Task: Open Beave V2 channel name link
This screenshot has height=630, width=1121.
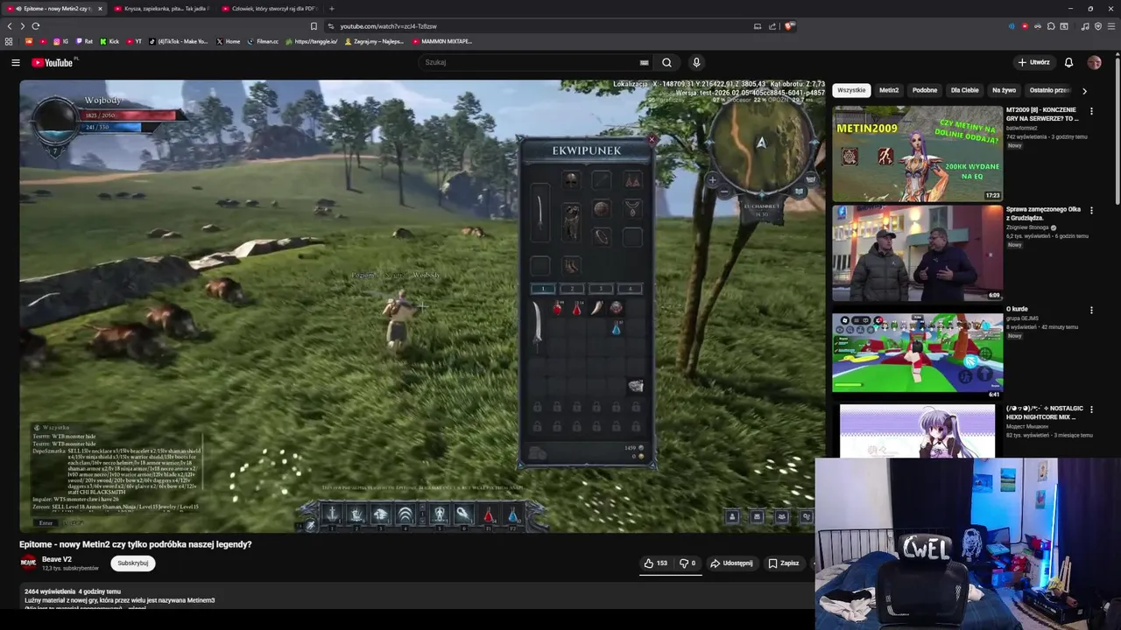Action: (x=57, y=559)
